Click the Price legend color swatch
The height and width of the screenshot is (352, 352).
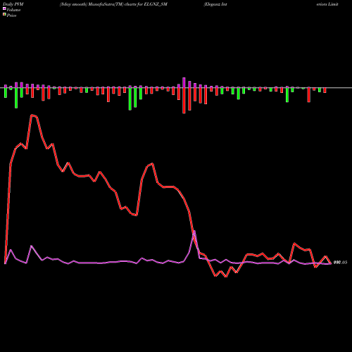(x=4, y=15)
